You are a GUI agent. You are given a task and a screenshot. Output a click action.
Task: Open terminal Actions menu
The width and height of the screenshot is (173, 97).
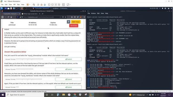[x=93, y=13]
